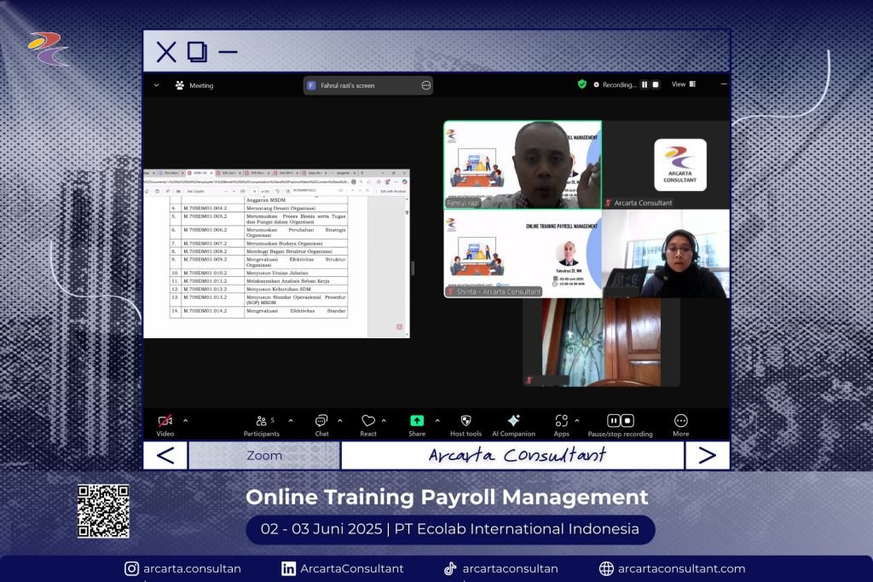
Task: Expand the video options arrow beside Video
Action: point(186,421)
